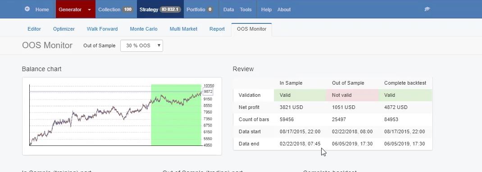Screen dimensions: 482x172
Task: Open the Data menu
Action: tap(228, 9)
